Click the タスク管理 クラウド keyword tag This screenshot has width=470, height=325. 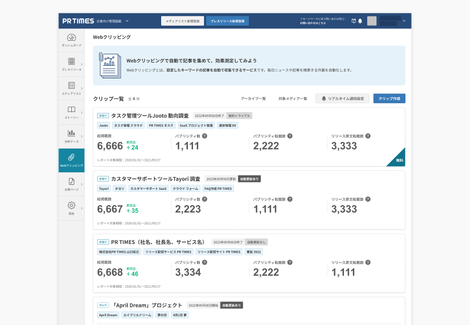pyautogui.click(x=128, y=125)
